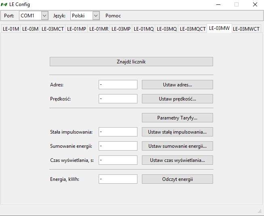Select the LE-03MCT tab
264x216 pixels.
(x=53, y=29)
